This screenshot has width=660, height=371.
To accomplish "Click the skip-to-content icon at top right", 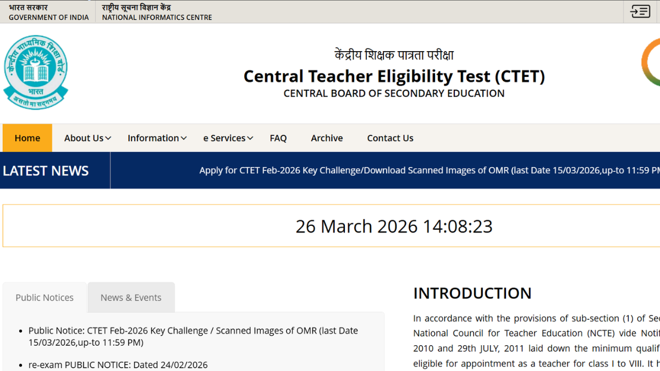I will point(640,12).
